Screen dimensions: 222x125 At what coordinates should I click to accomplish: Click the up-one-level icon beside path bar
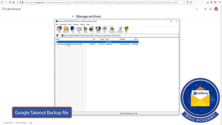[x=57, y=35]
